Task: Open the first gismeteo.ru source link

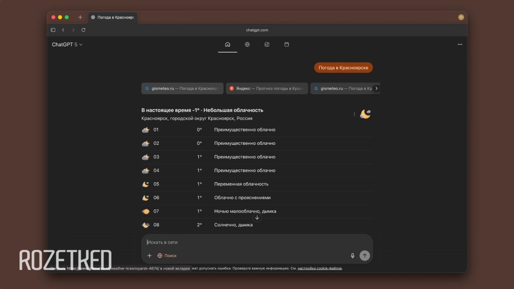Action: tap(182, 88)
